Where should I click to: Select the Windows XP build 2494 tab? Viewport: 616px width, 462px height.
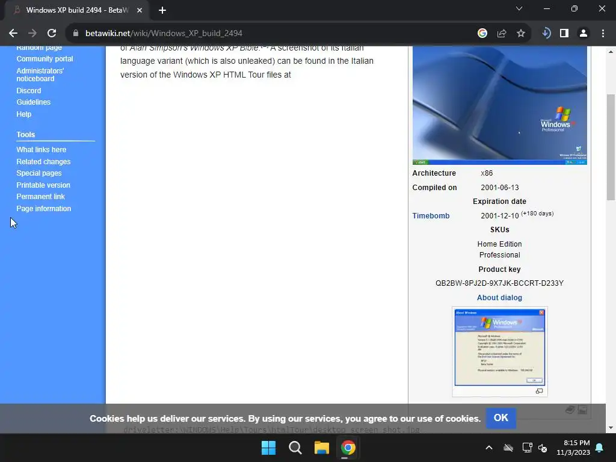coord(76,10)
